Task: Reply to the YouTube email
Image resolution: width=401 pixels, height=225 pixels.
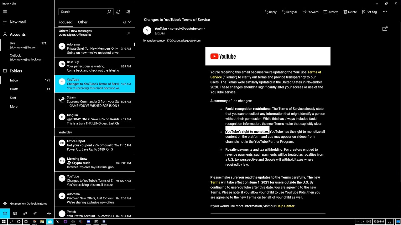Action: [x=270, y=12]
